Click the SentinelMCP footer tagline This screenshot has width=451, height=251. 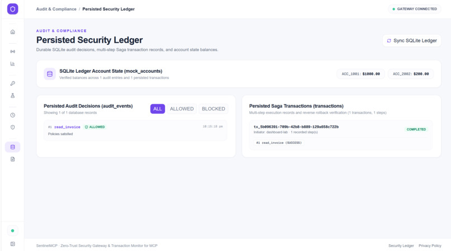97,245
